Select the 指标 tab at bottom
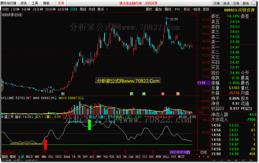 [5, 157]
